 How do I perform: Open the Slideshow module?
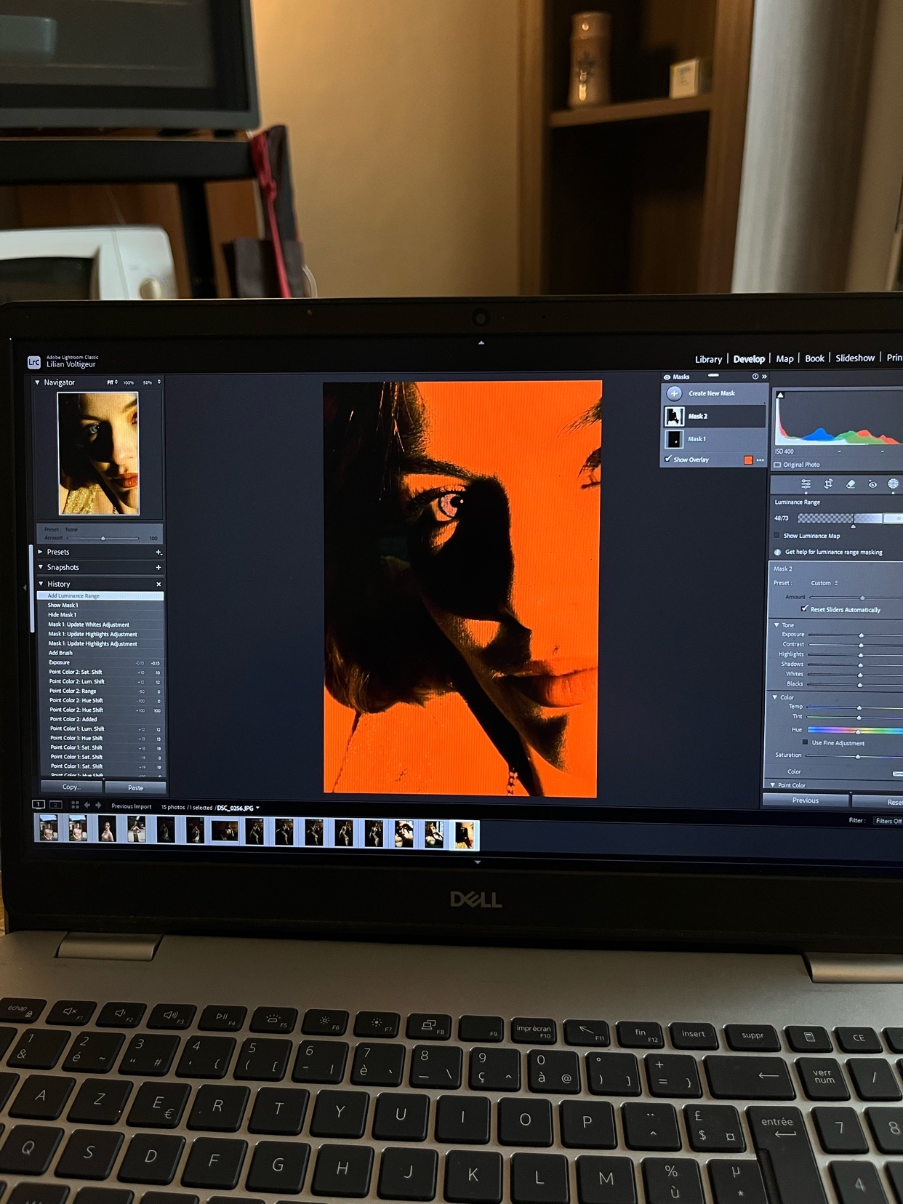coord(855,358)
